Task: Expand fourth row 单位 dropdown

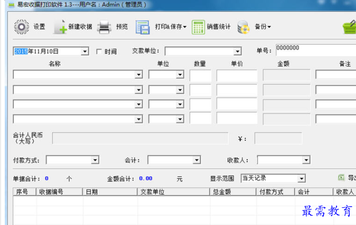Action: pos(180,119)
